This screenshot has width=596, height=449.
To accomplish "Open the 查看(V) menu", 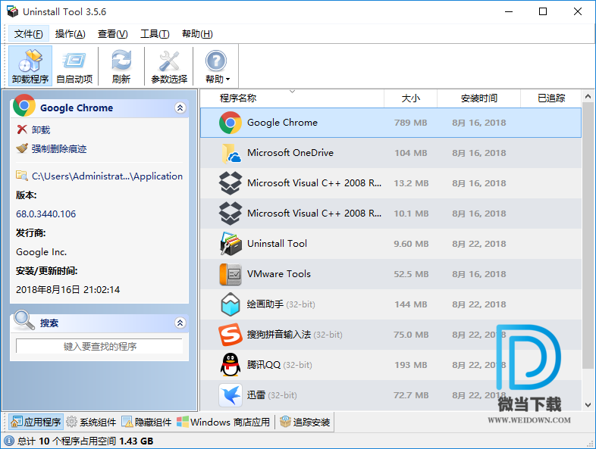I will coord(112,34).
